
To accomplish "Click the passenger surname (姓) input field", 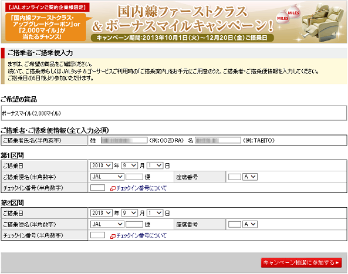I will pyautogui.click(x=124, y=140).
